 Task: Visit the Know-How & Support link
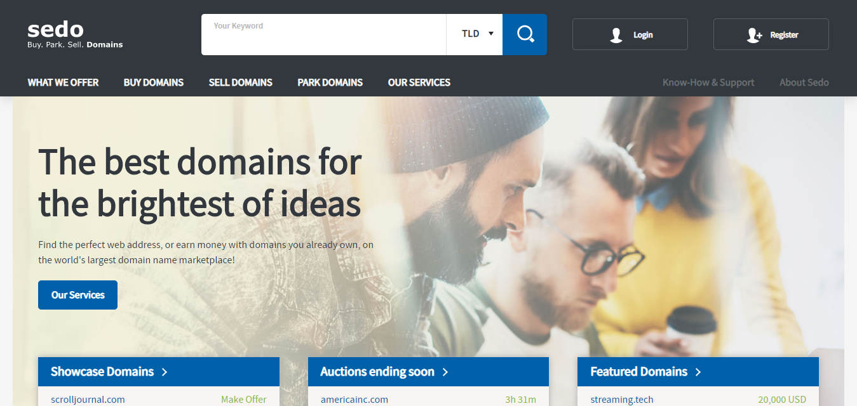point(708,82)
